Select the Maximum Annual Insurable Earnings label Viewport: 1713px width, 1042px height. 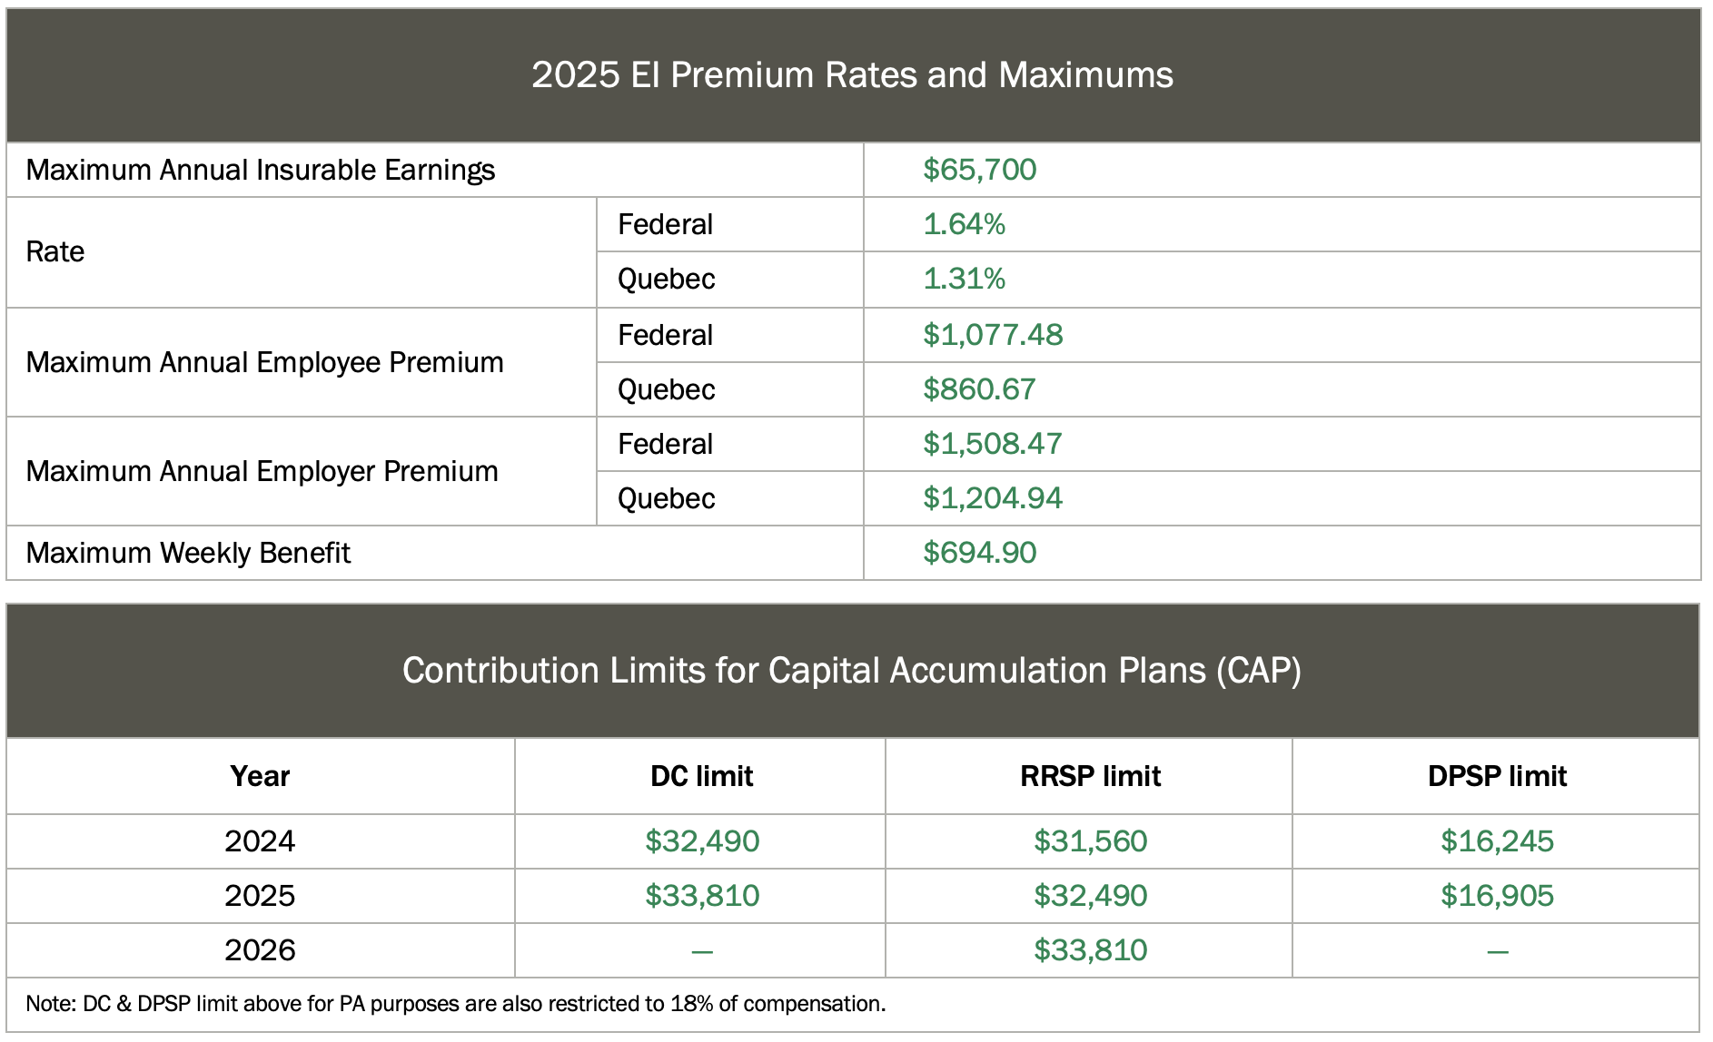[x=261, y=171]
